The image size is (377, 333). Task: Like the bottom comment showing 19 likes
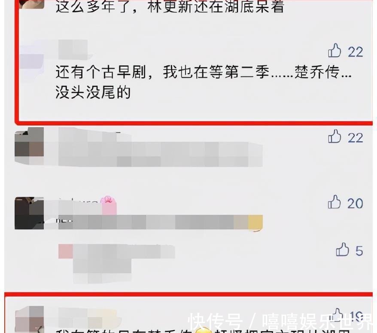click(x=337, y=315)
